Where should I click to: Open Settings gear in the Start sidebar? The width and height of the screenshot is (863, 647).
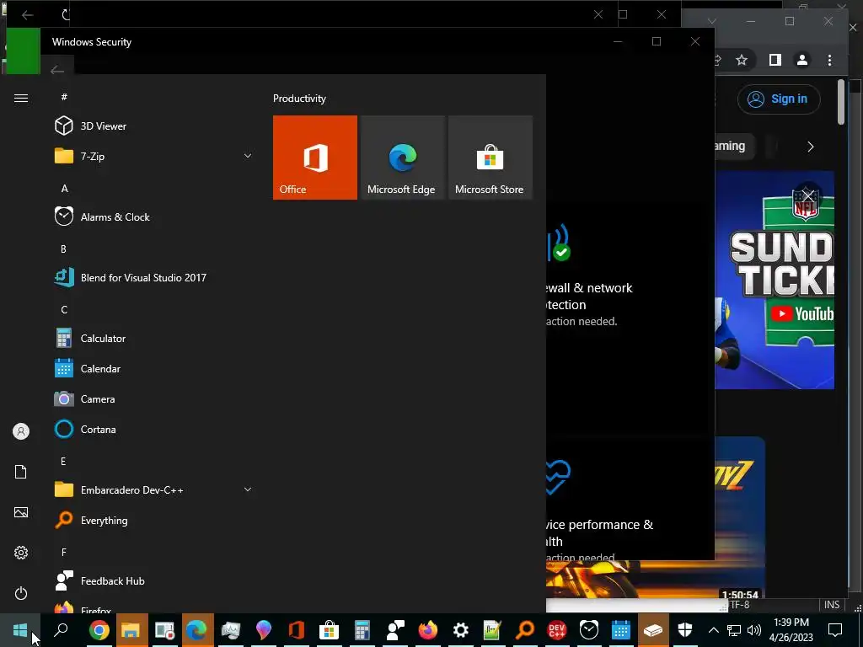pos(21,553)
